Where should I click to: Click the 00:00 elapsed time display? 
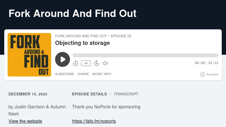click(200, 63)
